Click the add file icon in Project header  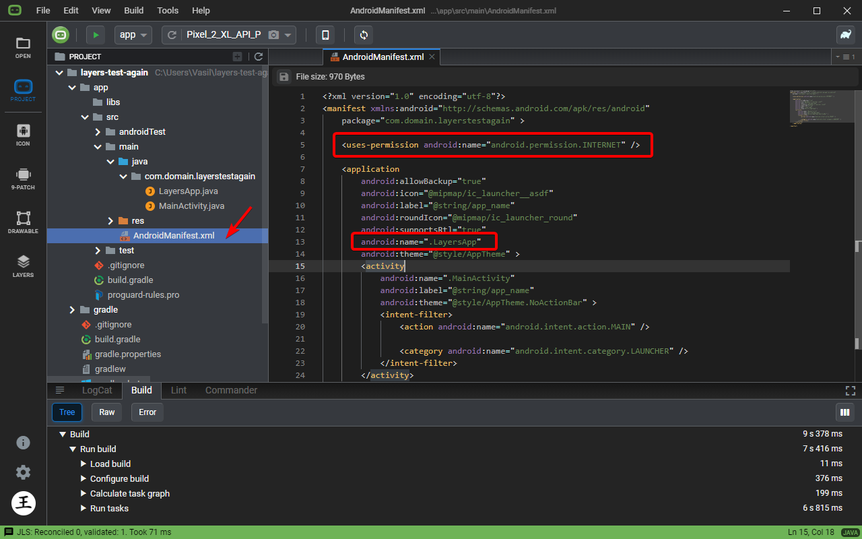[x=237, y=57]
